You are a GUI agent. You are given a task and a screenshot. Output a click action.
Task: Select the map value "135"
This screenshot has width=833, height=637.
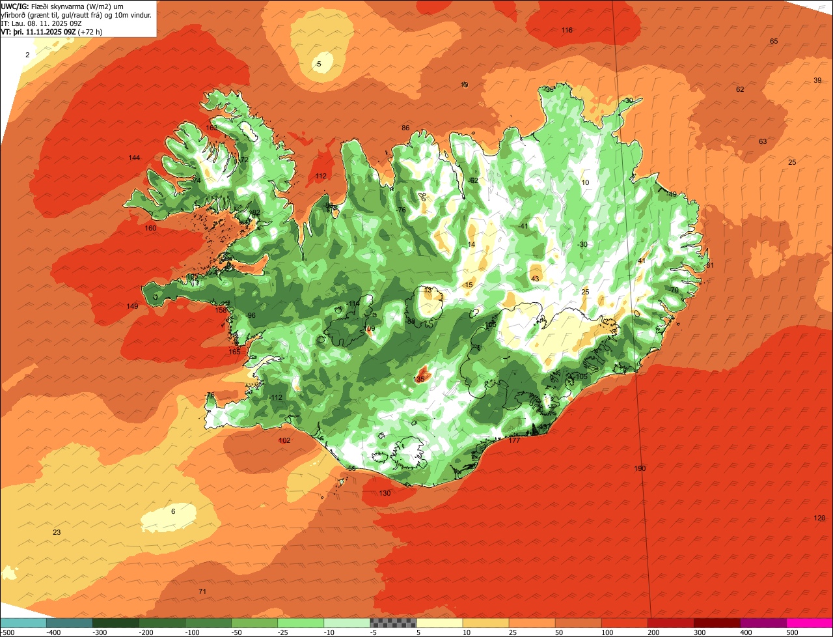point(419,379)
